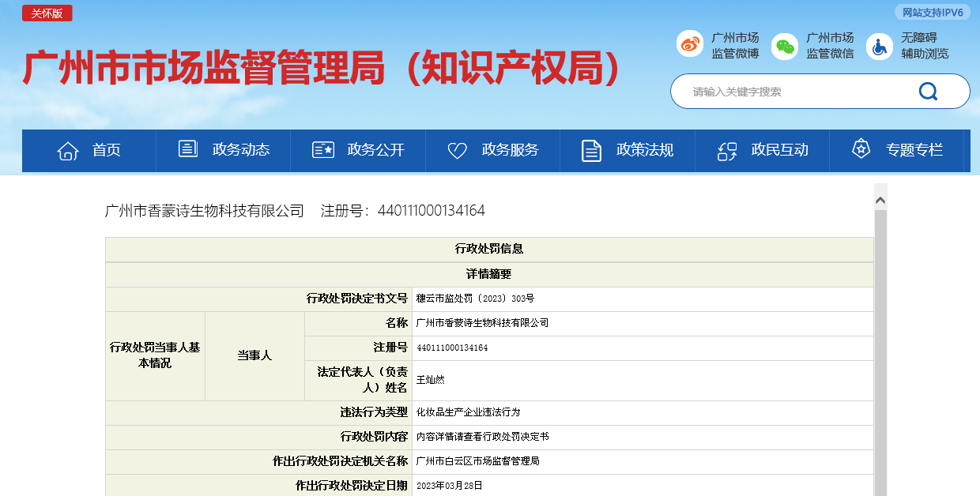The image size is (980, 496).
Task: Click the 网站支持IPV6 badge
Action: 933,13
